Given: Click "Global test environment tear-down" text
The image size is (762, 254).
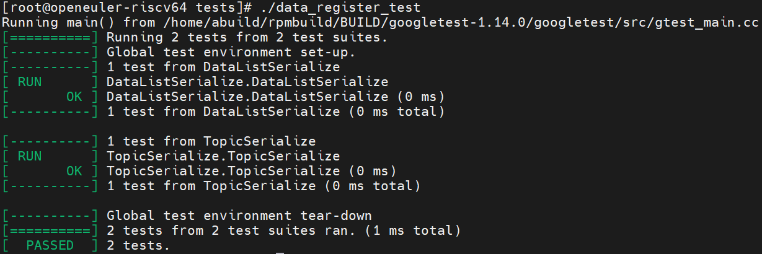Looking at the screenshot, I should pyautogui.click(x=239, y=216).
